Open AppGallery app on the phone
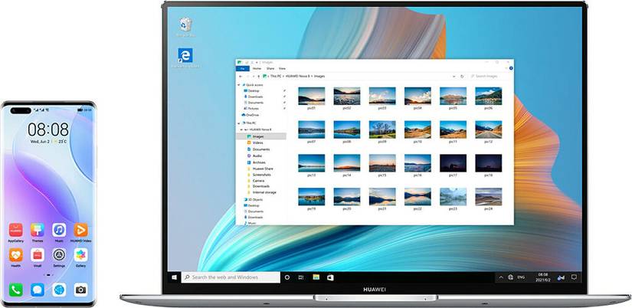Image resolution: width=632 pixels, height=308 pixels. pyautogui.click(x=16, y=230)
